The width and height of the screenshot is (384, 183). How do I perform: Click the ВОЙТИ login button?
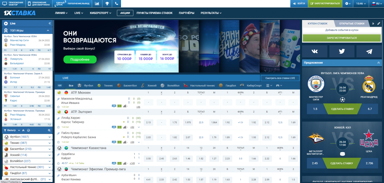pyautogui.click(x=299, y=3)
